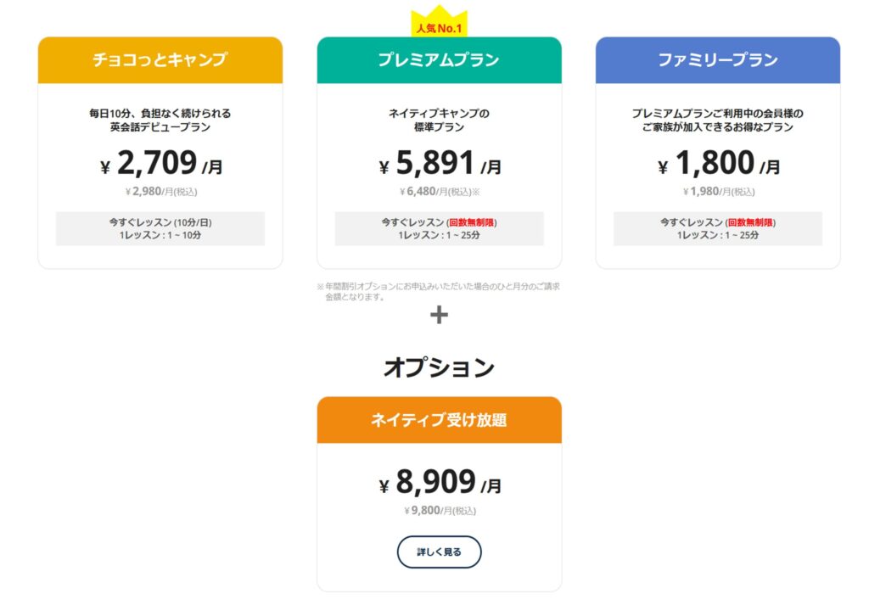This screenshot has width=869, height=605.
Task: Select the ファミリープラン blue header
Action: coord(718,60)
